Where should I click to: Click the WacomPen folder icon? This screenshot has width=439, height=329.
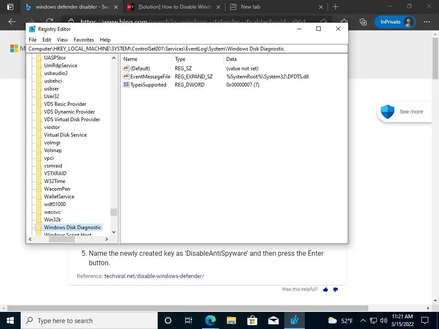tap(39, 189)
